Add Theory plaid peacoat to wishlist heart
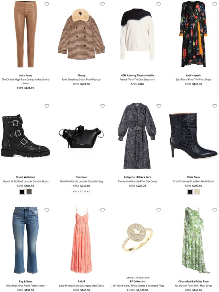Screen dimensions: 219x292 click(x=102, y=4)
